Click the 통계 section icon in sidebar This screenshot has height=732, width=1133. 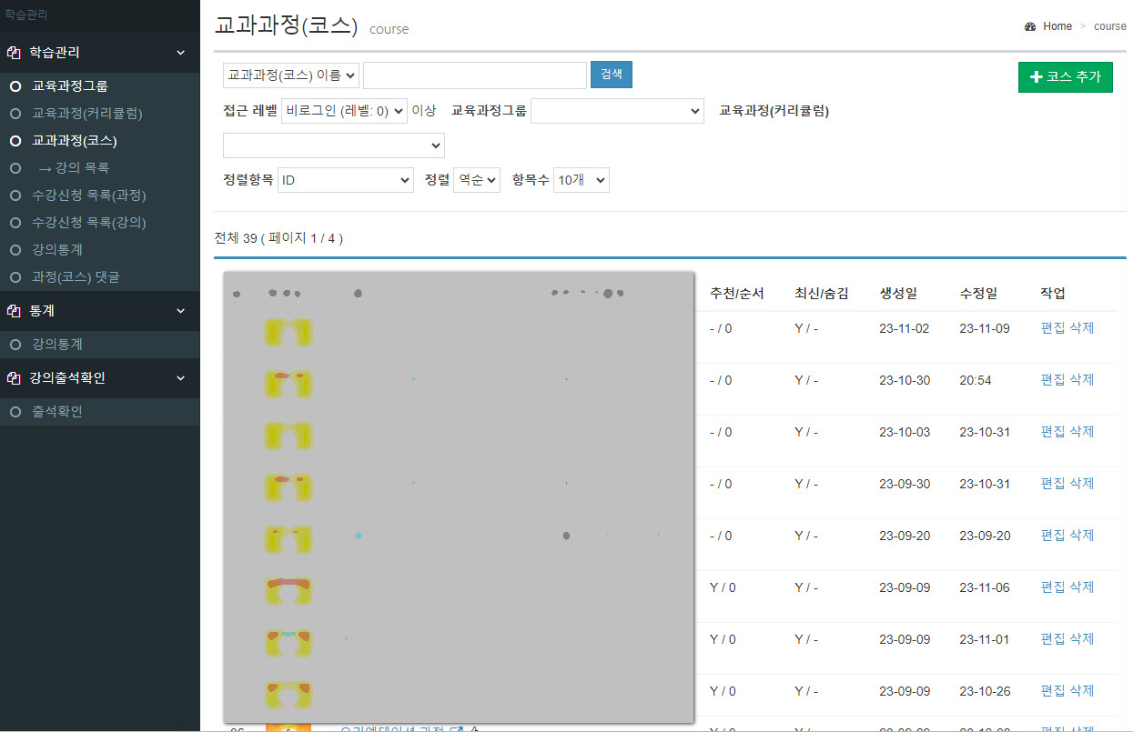click(14, 311)
